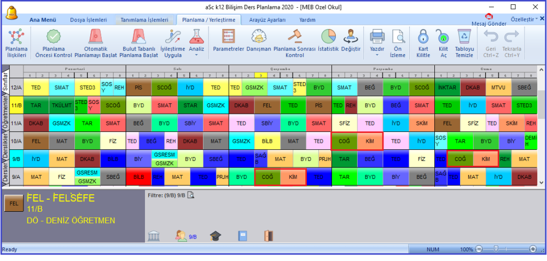Open the Analiz flask tool

(x=196, y=36)
